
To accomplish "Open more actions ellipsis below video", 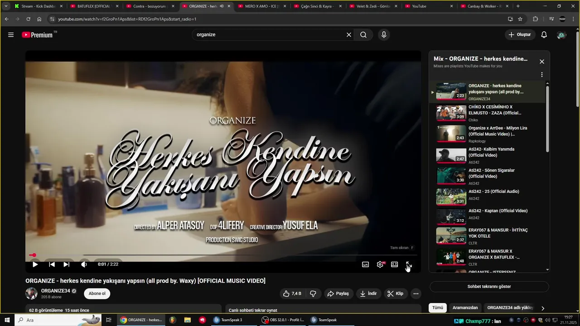I will tap(416, 293).
